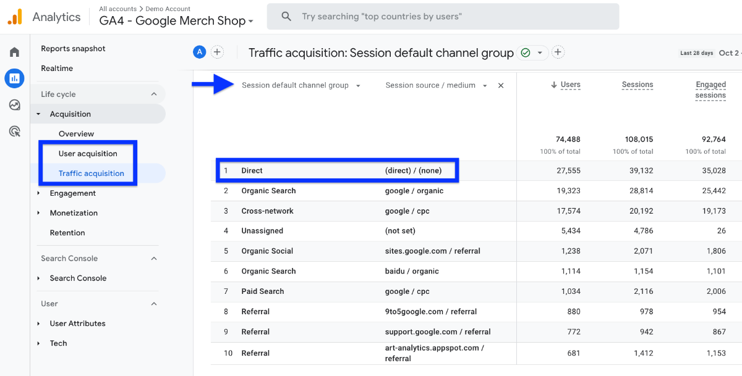Sort by the Users column header
The width and height of the screenshot is (742, 376).
click(x=570, y=85)
